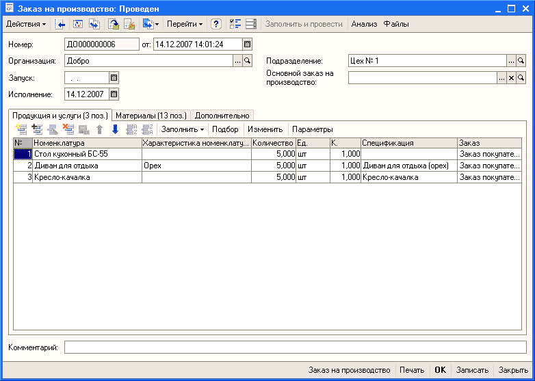Clear the Основной заказ field with X button
This screenshot has height=381, width=535.
pos(511,78)
